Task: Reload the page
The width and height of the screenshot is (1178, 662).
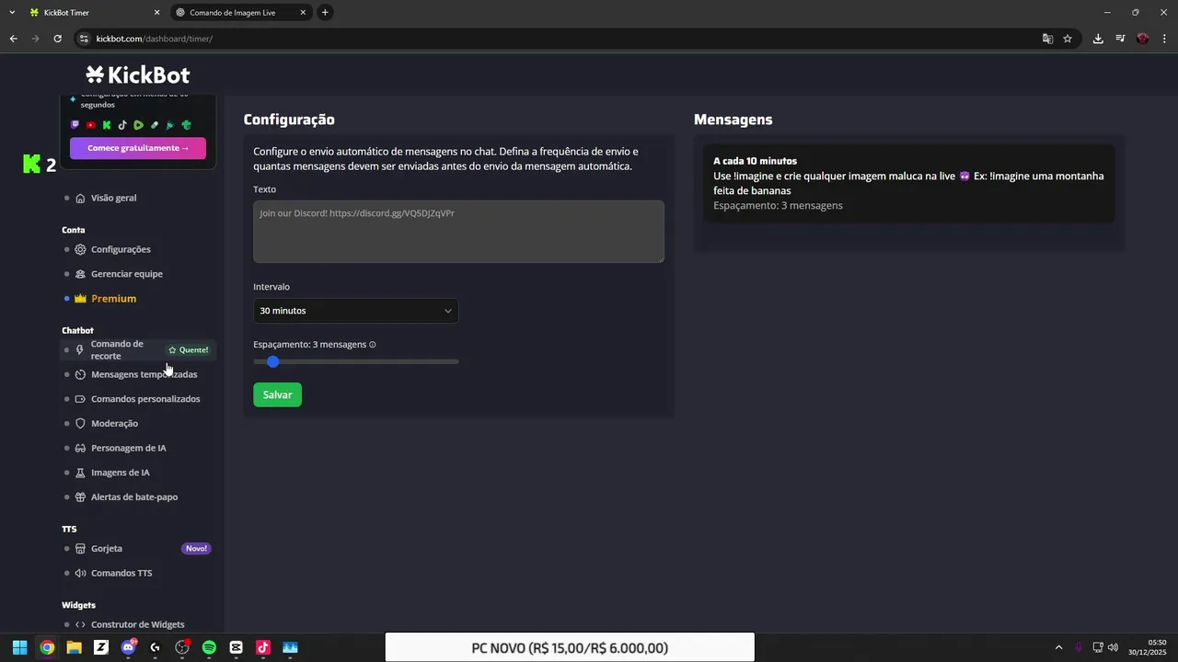Action: [57, 39]
